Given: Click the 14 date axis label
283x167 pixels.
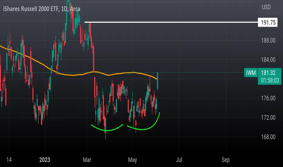Looking at the screenshot, I should pos(9,160).
